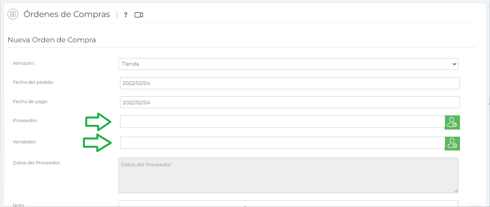
Task: Open the video tutorial camera icon
Action: [139, 15]
